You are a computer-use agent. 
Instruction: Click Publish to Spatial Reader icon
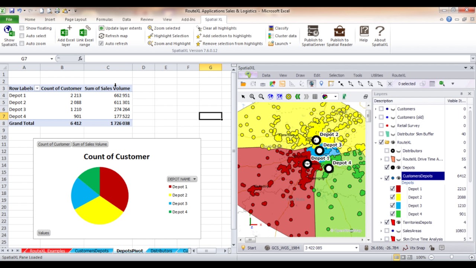click(339, 36)
